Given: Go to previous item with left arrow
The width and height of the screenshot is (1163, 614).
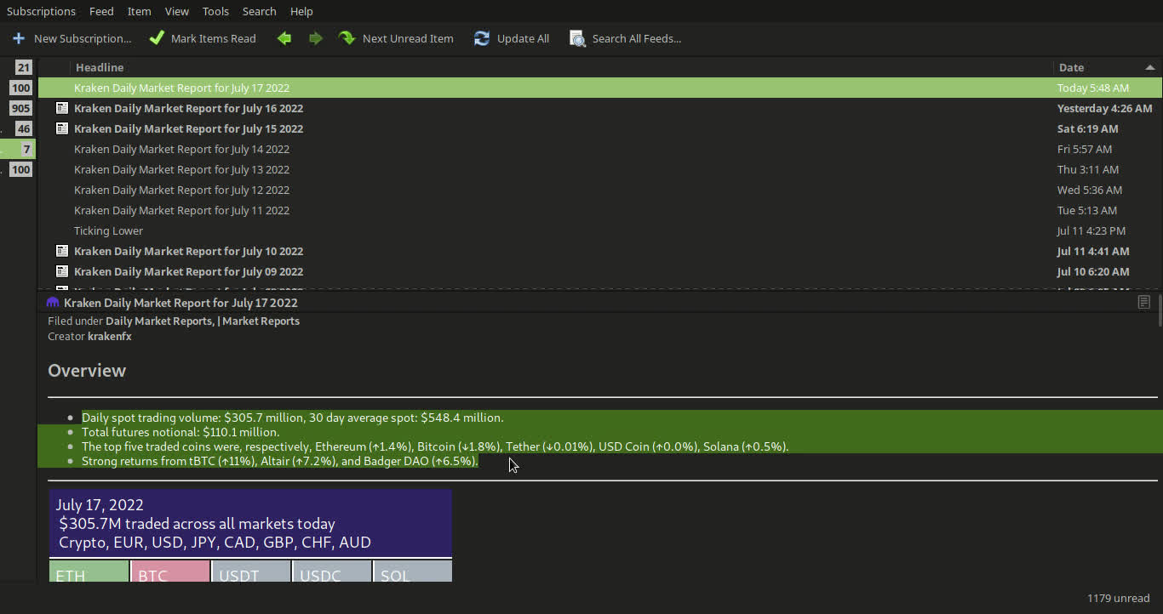Looking at the screenshot, I should pyautogui.click(x=284, y=38).
